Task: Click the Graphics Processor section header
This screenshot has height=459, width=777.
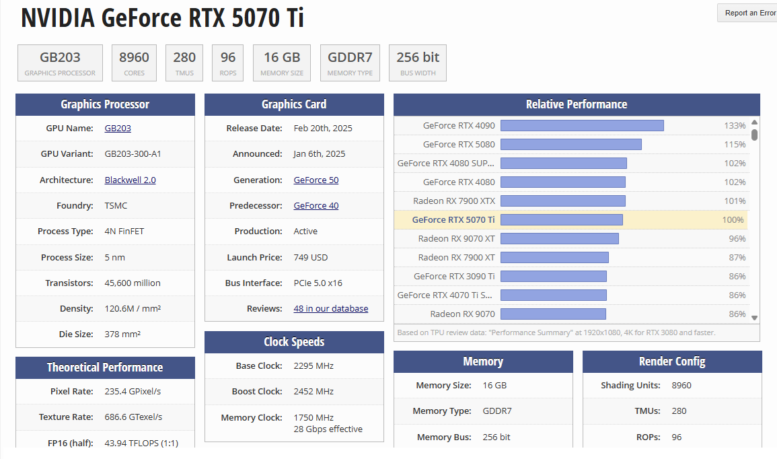Action: 105,104
